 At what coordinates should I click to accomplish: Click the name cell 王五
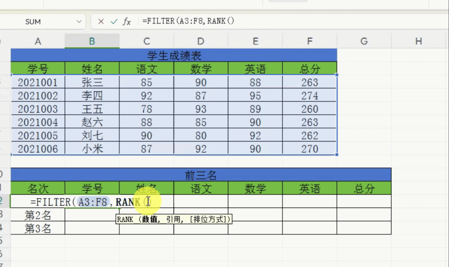coord(92,109)
